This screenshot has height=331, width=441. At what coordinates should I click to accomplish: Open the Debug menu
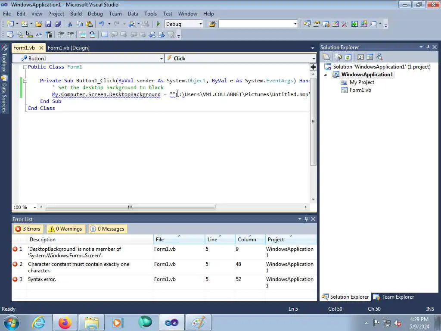(95, 13)
